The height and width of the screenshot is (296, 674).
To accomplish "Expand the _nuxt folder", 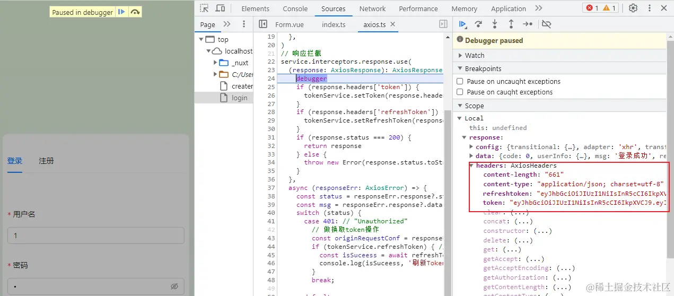I will pyautogui.click(x=215, y=63).
